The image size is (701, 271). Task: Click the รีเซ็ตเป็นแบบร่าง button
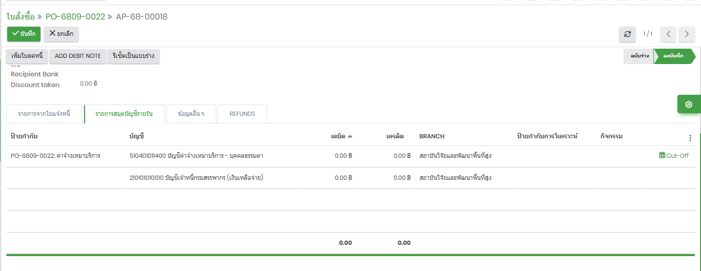pos(133,56)
